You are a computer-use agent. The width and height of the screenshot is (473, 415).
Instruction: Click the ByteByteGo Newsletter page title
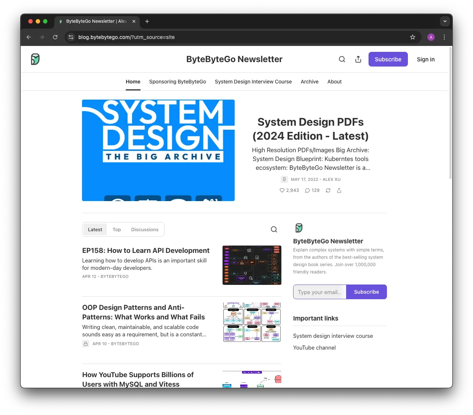pos(234,59)
